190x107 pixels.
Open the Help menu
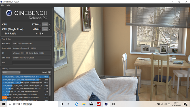coord(8,5)
